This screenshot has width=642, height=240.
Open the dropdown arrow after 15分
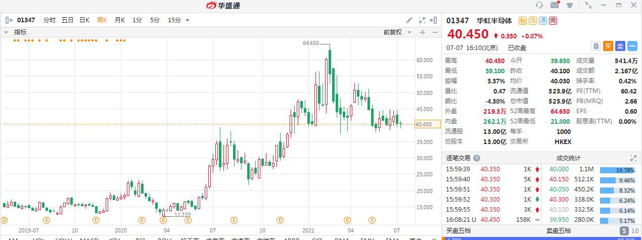pyautogui.click(x=188, y=20)
